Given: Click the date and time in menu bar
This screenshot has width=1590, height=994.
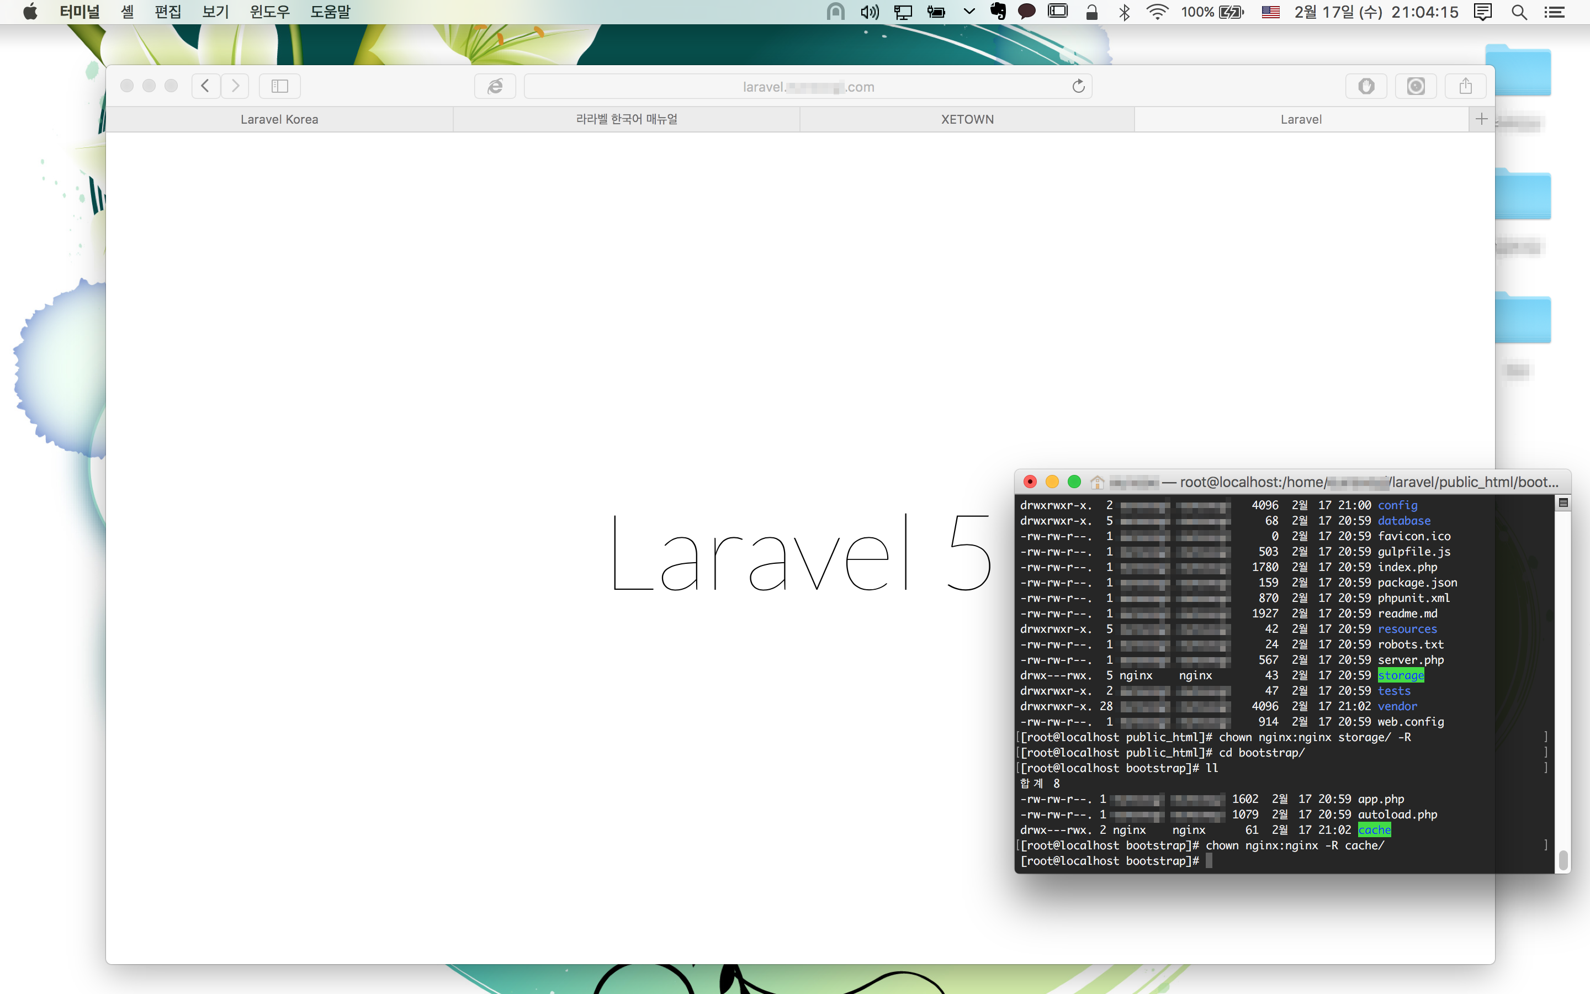Looking at the screenshot, I should click(1376, 12).
